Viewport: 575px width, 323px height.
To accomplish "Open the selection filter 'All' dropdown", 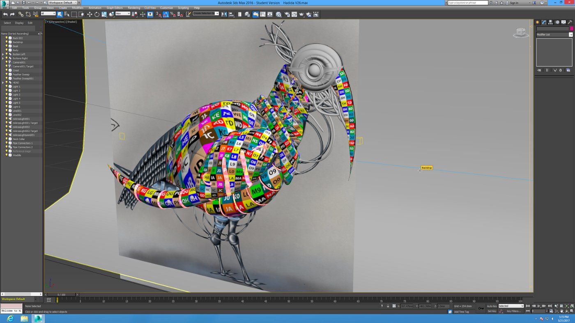I will (48, 14).
